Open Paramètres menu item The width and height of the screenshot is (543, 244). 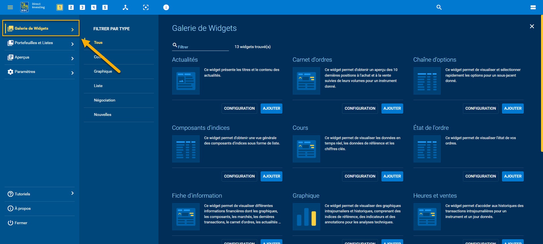click(40, 72)
